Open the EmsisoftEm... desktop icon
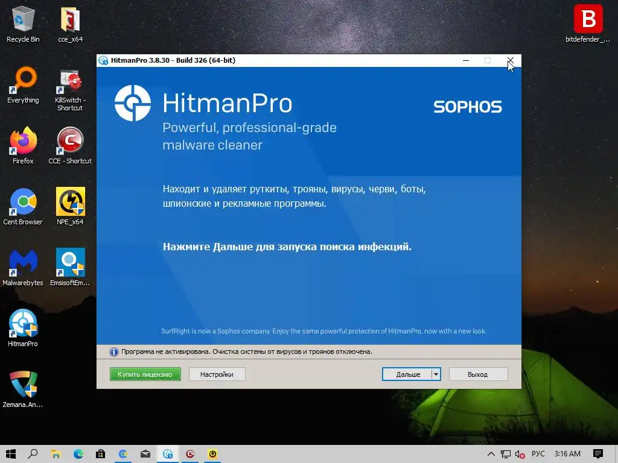The width and height of the screenshot is (618, 463). click(x=70, y=268)
